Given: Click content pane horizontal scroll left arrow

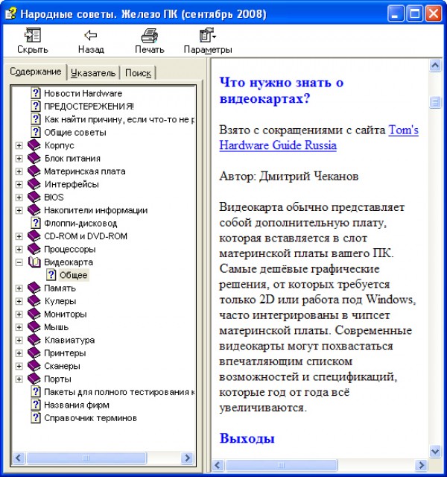Looking at the screenshot, I should [218, 465].
